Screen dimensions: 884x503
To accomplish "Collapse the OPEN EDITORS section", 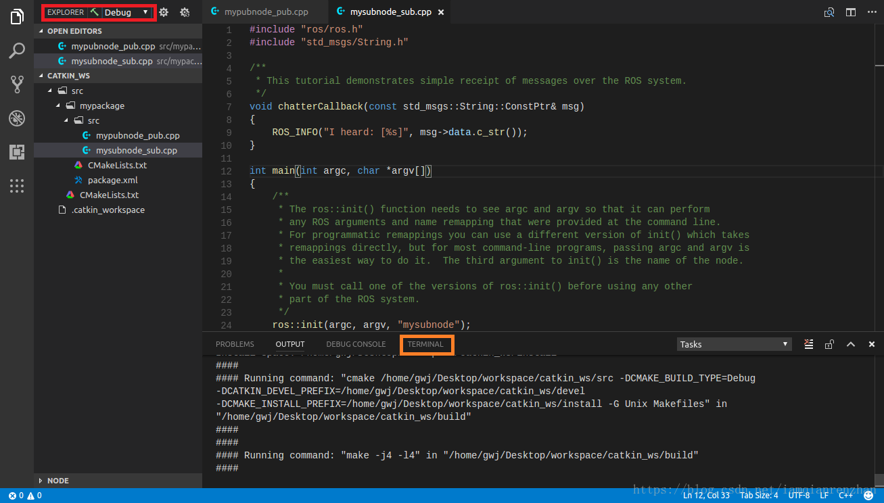I will (118, 31).
